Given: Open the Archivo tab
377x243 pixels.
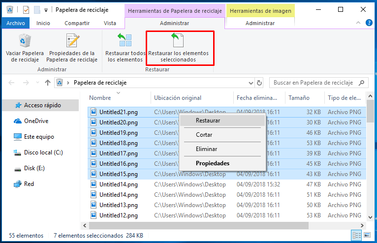Looking at the screenshot, I should point(15,23).
